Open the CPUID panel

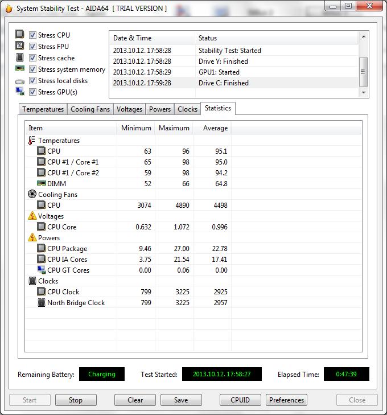[240, 400]
